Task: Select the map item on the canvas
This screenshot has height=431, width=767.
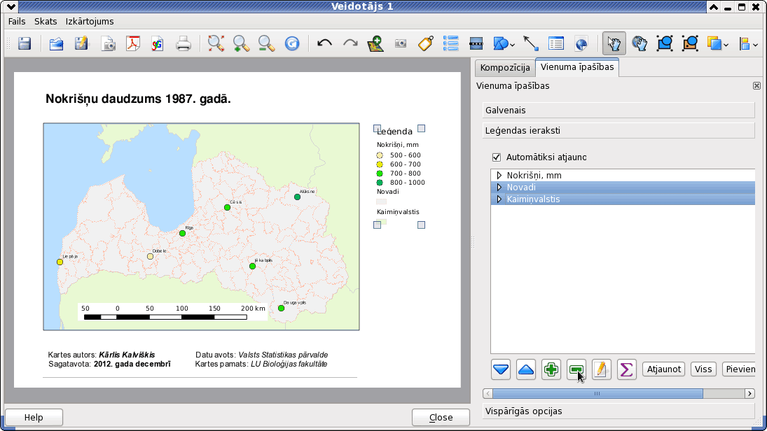Action: click(201, 227)
